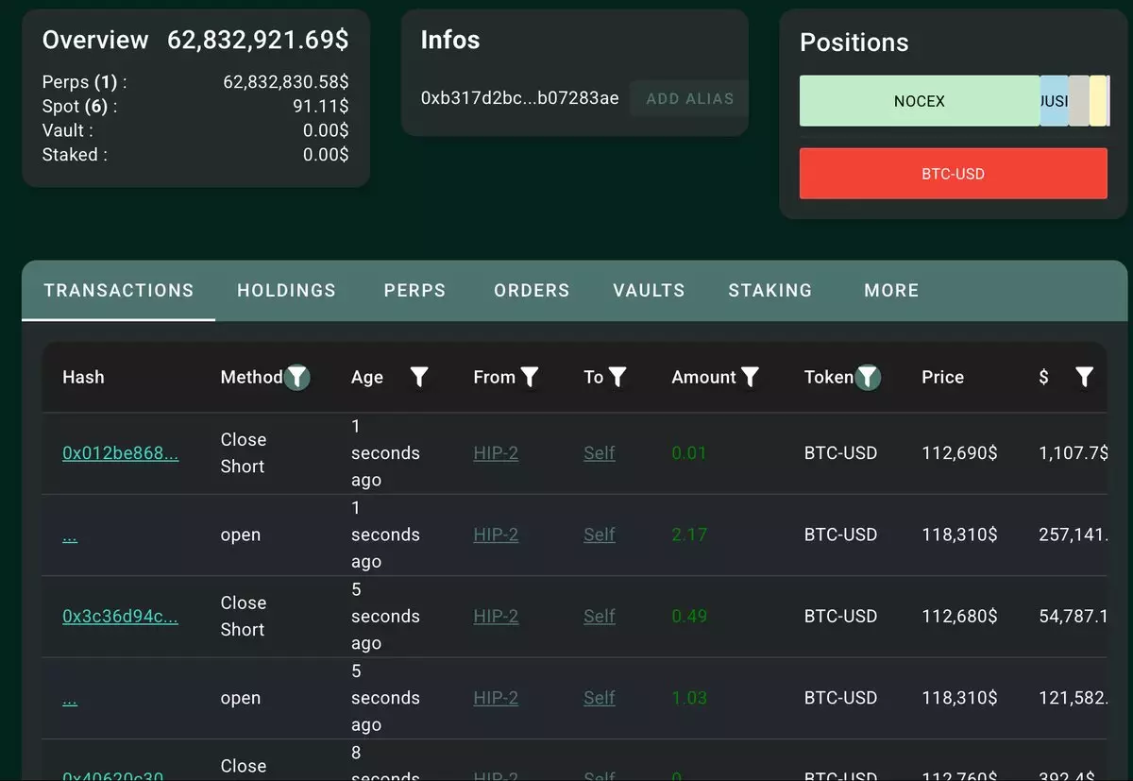Switch to the Holdings tab
The height and width of the screenshot is (781, 1133).
[286, 291]
